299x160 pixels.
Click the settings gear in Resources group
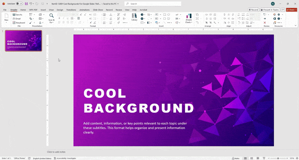(x=279, y=15)
